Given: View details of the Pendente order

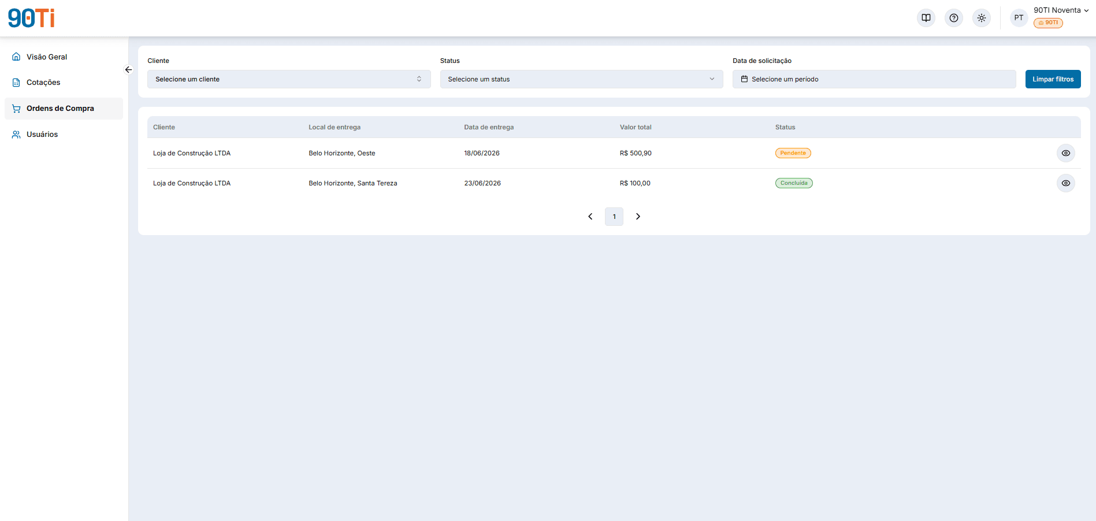Looking at the screenshot, I should pos(1066,153).
